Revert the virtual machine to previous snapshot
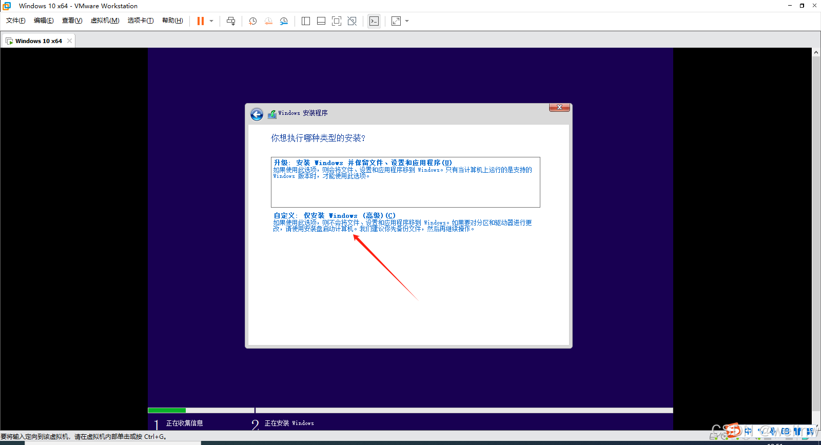The width and height of the screenshot is (821, 445). click(268, 21)
